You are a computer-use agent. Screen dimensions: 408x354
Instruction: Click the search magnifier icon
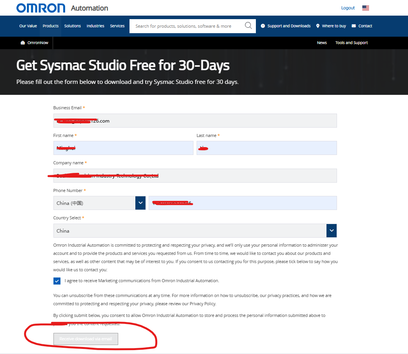(248, 26)
